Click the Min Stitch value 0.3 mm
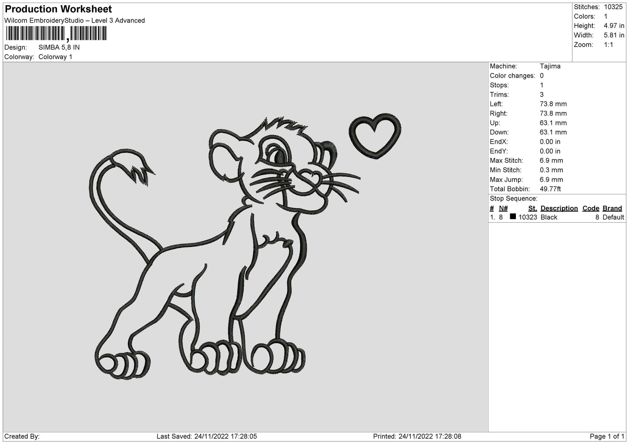Viewport: 629px width, 444px height. click(551, 170)
